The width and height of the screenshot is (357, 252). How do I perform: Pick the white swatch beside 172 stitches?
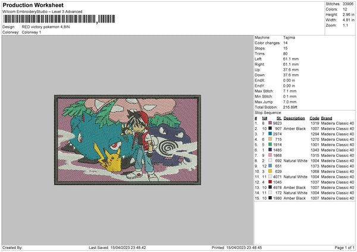tap(270, 193)
